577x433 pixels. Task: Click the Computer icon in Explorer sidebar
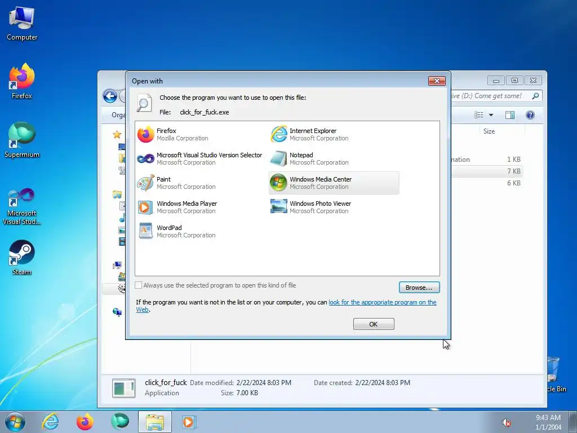[117, 265]
